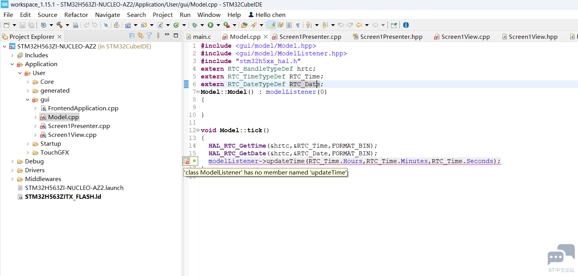Click the Launch in mode target icon
Screen dimensions: 578x276
click(x=43, y=25)
